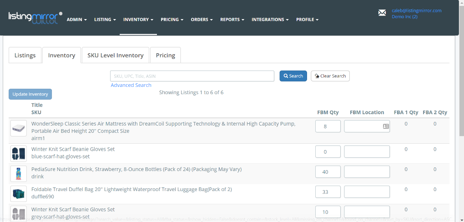The image size is (464, 222).
Task: Switch to the SKU Level Inventory tab
Action: click(x=116, y=55)
